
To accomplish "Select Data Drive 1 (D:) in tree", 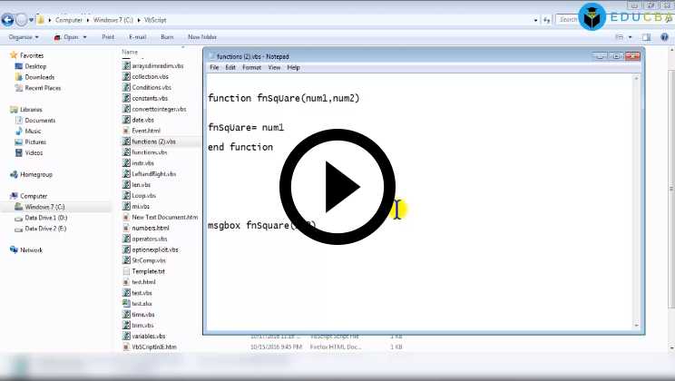I will (x=45, y=218).
